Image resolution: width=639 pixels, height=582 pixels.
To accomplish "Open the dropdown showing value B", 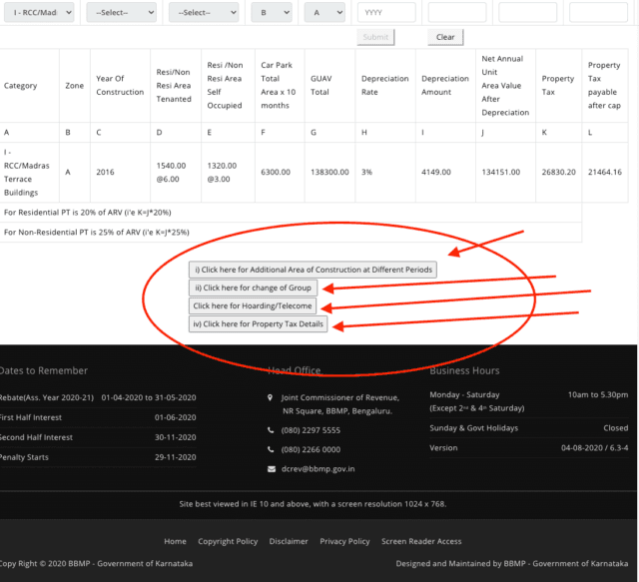I will tap(273, 13).
